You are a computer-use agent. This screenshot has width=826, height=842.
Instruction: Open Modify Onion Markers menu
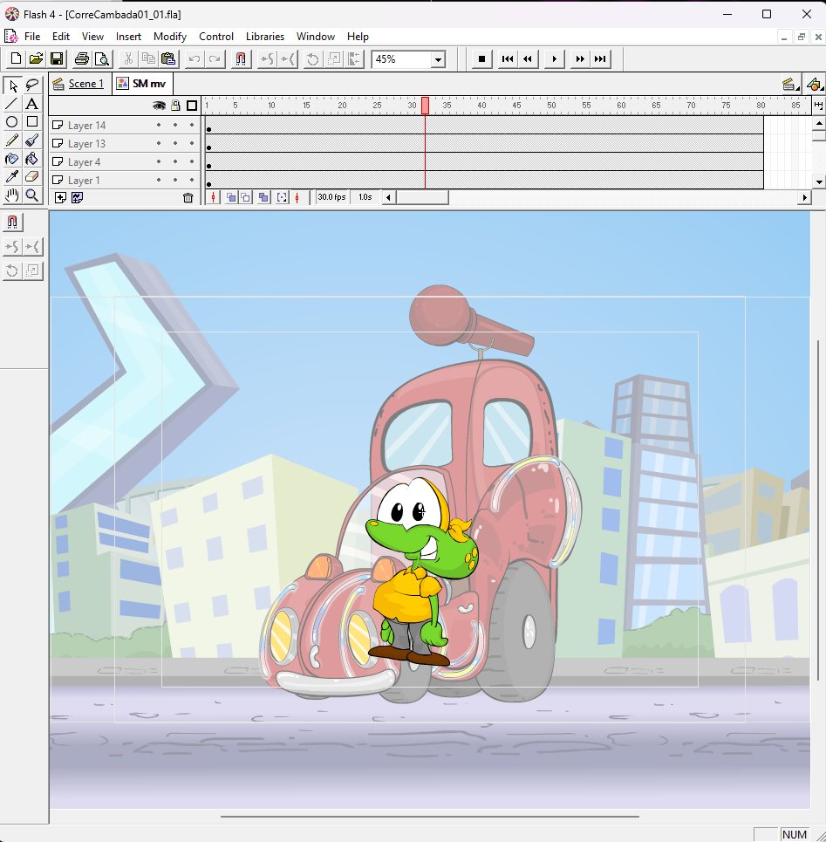282,197
